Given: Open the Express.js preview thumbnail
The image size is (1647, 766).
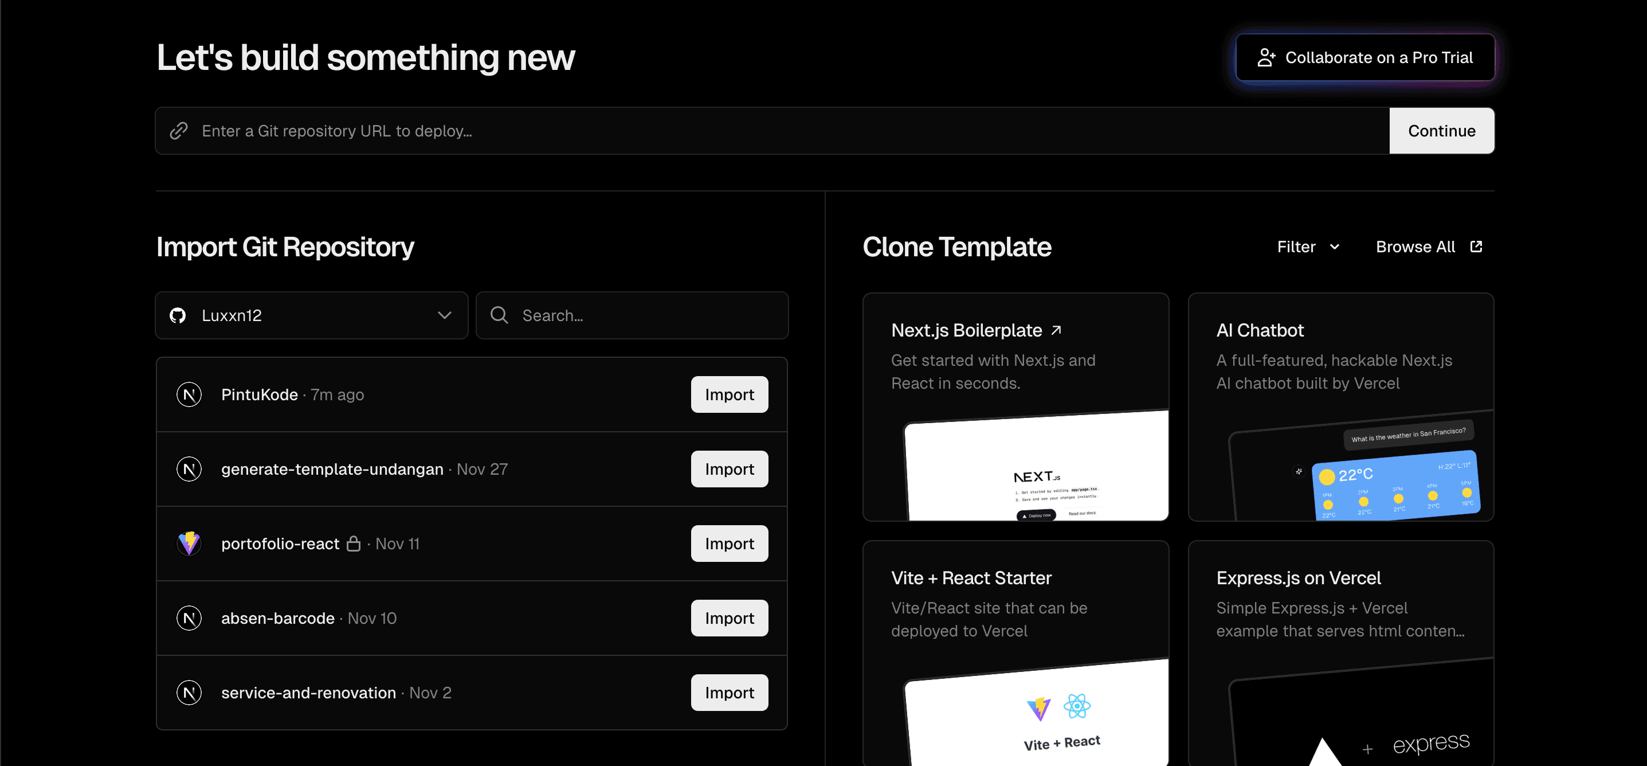Looking at the screenshot, I should point(1360,712).
